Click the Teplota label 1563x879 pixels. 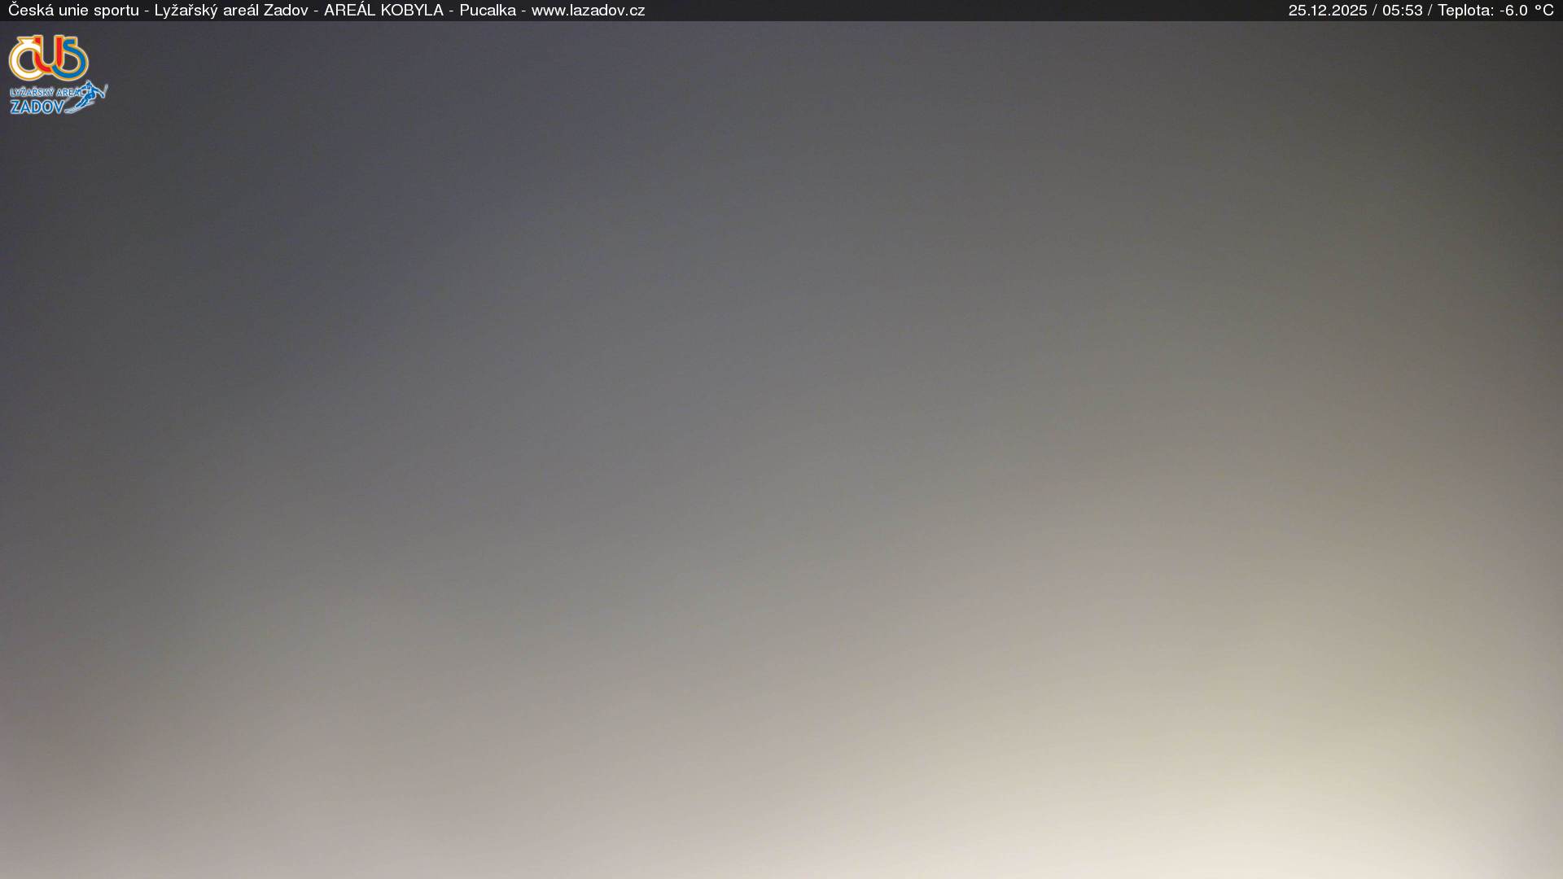1464,11
